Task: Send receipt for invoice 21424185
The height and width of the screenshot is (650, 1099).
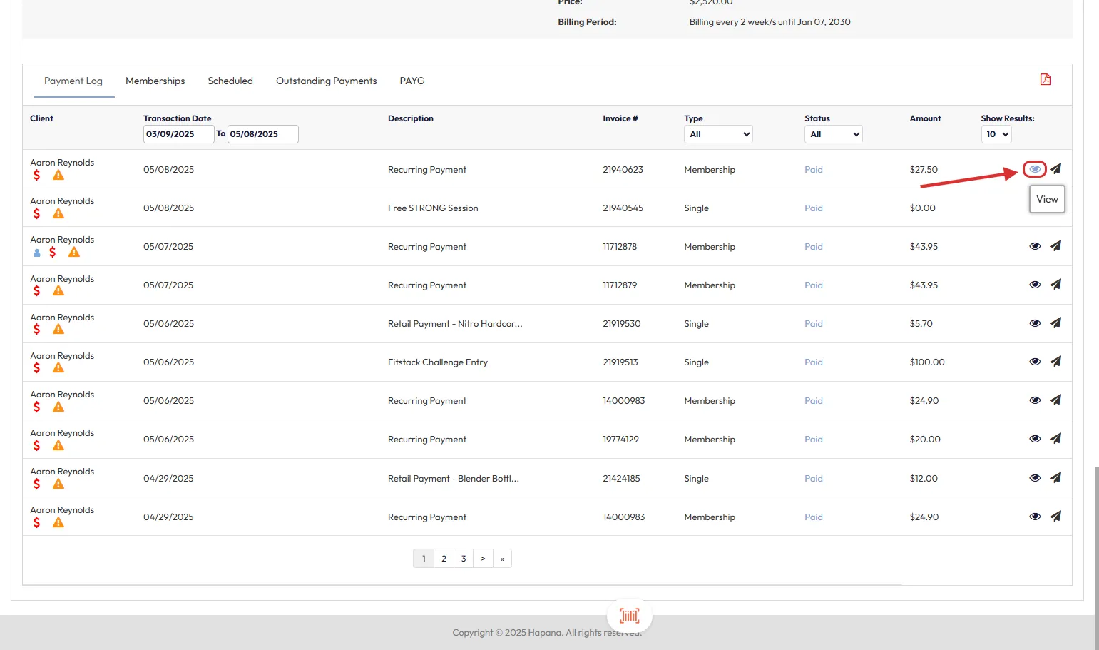Action: coord(1055,478)
